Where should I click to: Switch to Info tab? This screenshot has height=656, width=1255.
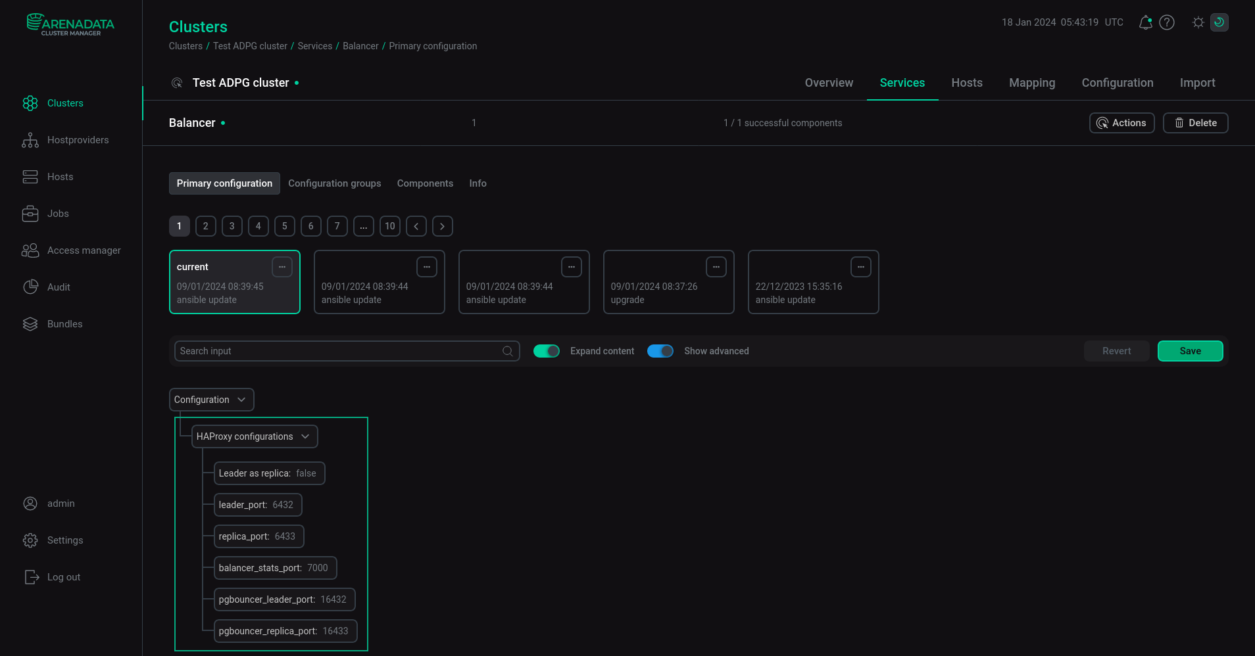[x=478, y=183]
